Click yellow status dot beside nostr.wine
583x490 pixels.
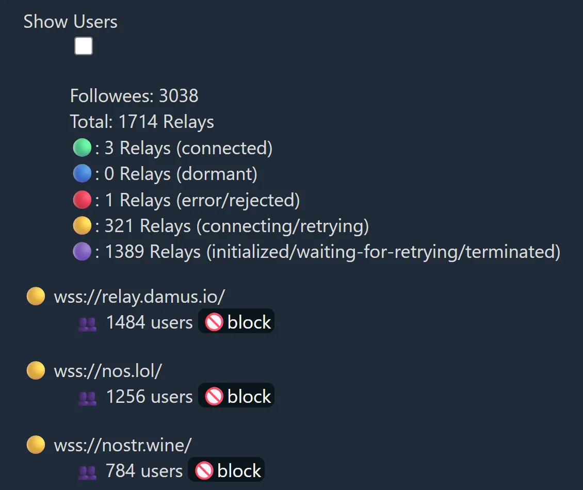tap(36, 445)
